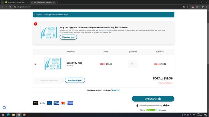Click the quantity field showing 1
Viewport: 209px width, 117px height.
(x=133, y=64)
